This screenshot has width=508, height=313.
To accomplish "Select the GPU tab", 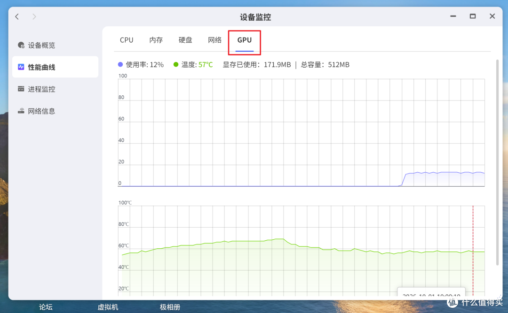I will click(x=245, y=40).
